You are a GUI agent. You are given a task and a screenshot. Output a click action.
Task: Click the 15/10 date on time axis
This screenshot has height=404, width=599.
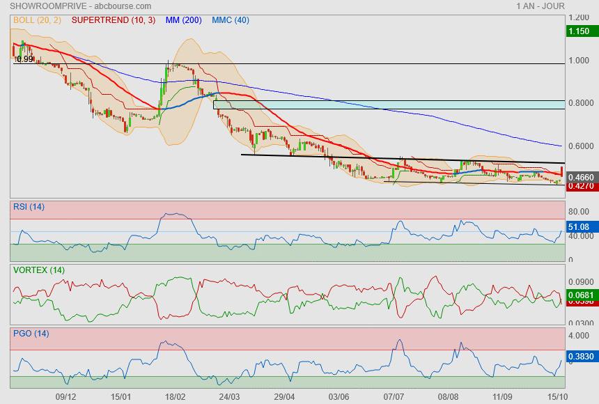click(557, 396)
